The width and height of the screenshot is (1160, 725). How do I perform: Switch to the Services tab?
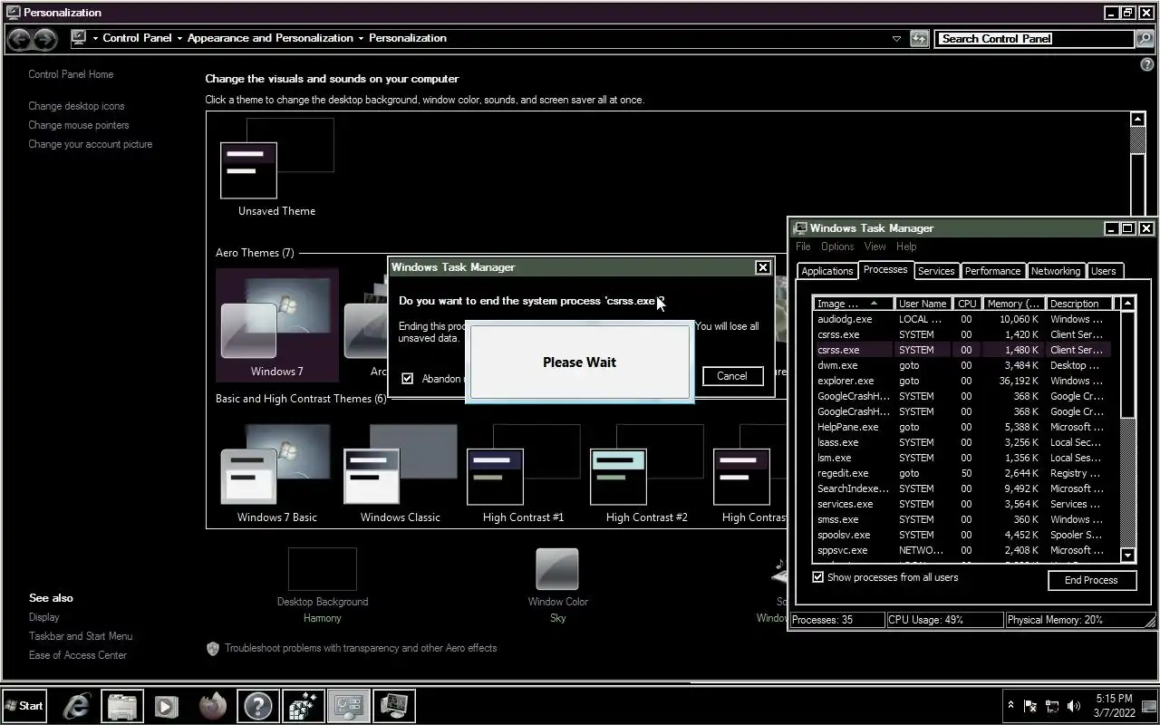pyautogui.click(x=936, y=271)
